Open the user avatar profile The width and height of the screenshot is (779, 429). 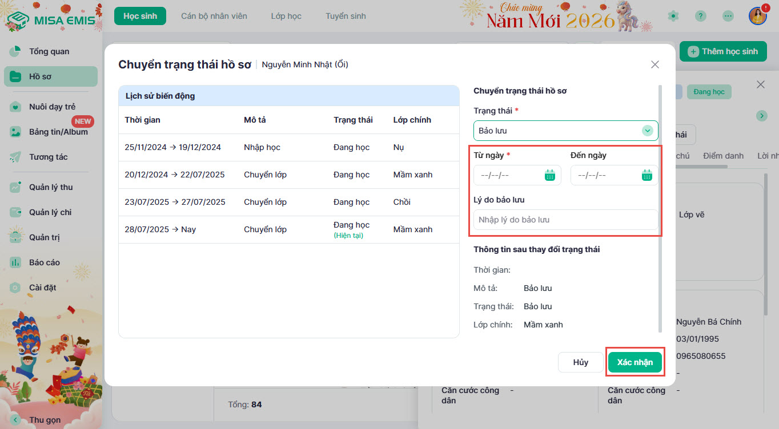click(x=758, y=16)
